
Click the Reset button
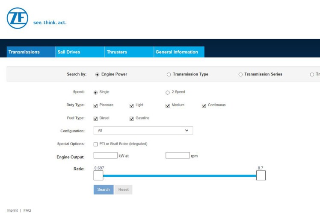tap(124, 190)
